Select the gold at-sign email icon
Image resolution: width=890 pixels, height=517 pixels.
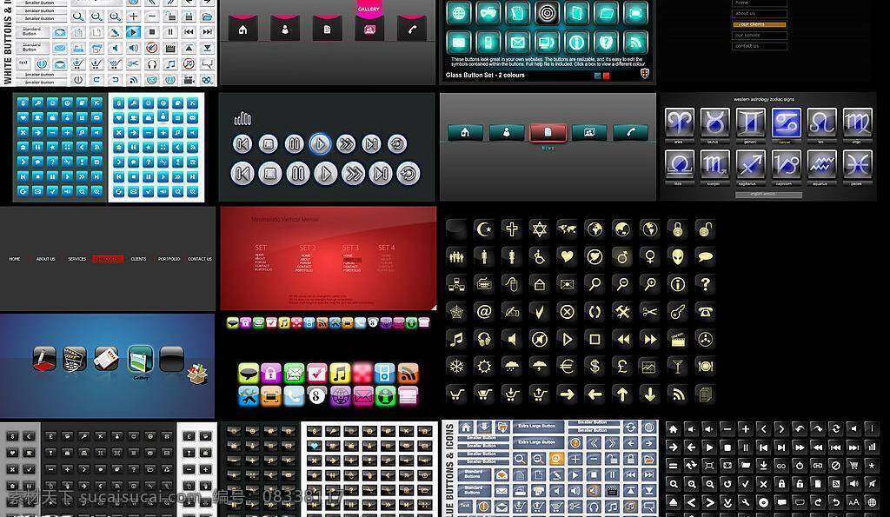tap(484, 312)
